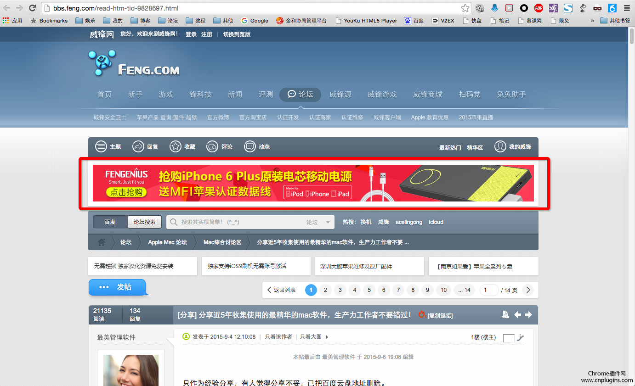
Task: Open the 游戏 navigation item
Action: point(166,94)
